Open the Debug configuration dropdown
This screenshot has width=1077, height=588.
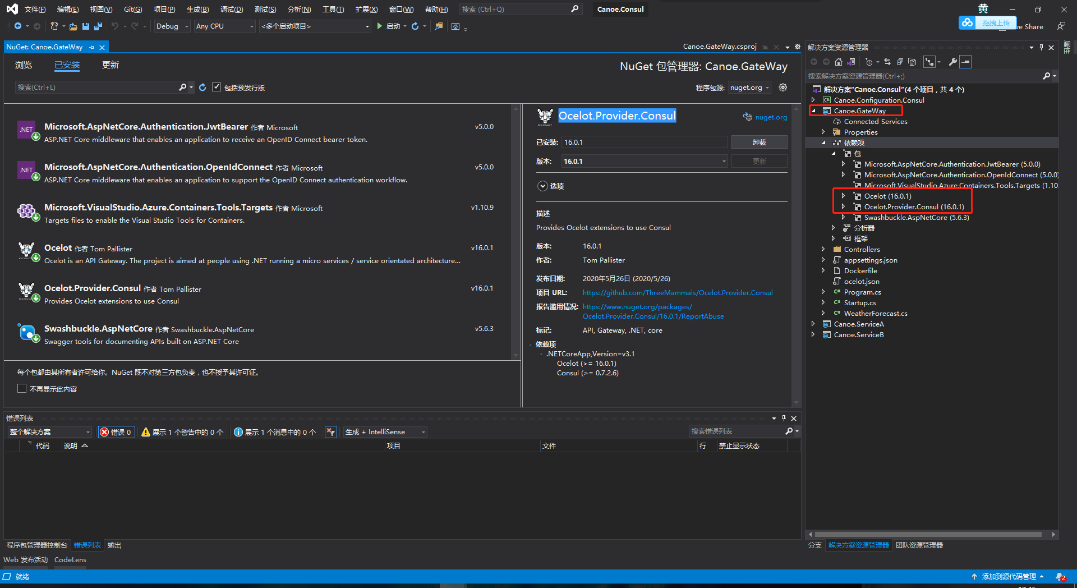(173, 26)
